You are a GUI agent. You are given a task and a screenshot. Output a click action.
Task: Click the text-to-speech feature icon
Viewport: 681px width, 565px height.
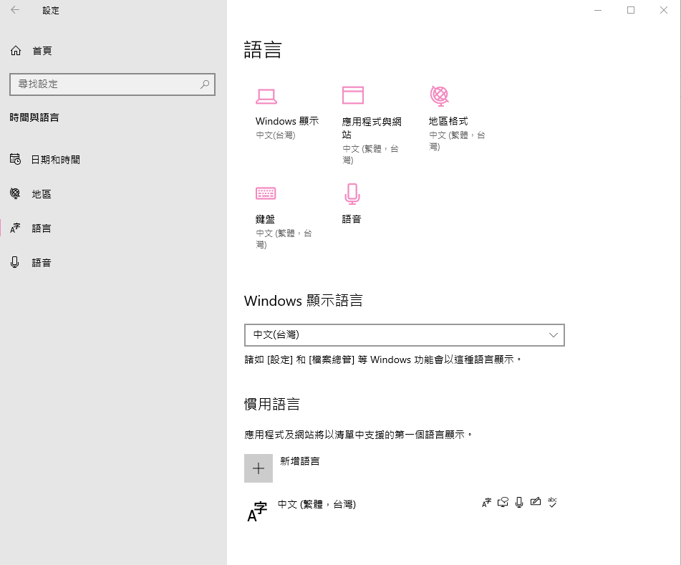(x=503, y=503)
